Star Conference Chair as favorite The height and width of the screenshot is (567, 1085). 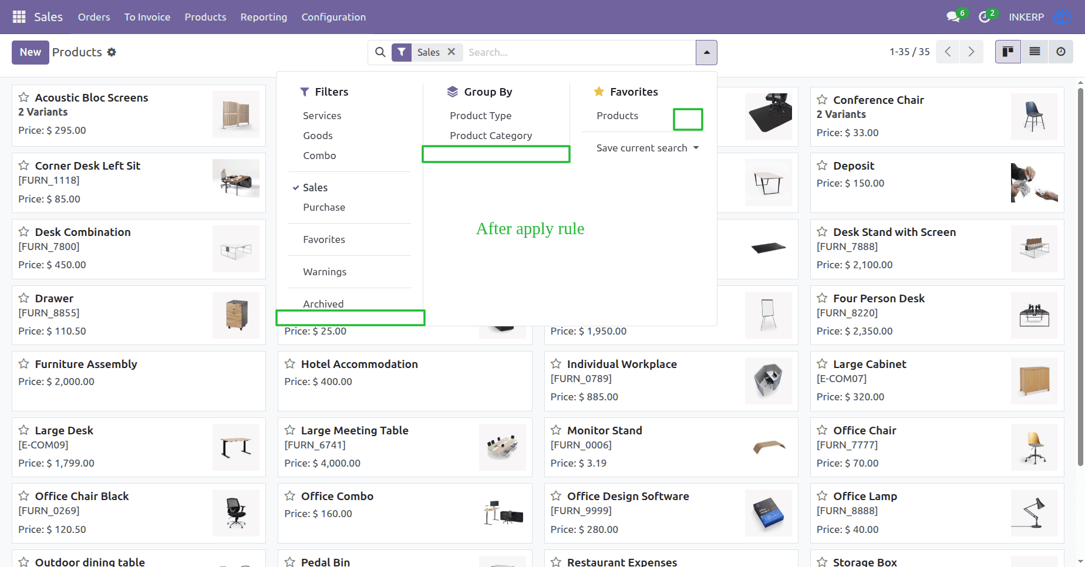pos(822,100)
